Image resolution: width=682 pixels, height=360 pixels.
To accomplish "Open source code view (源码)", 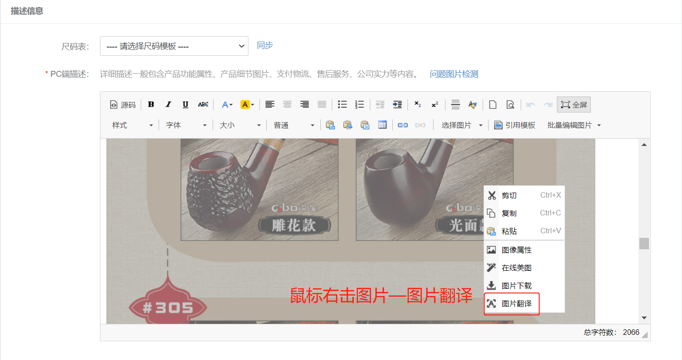I will pyautogui.click(x=123, y=105).
